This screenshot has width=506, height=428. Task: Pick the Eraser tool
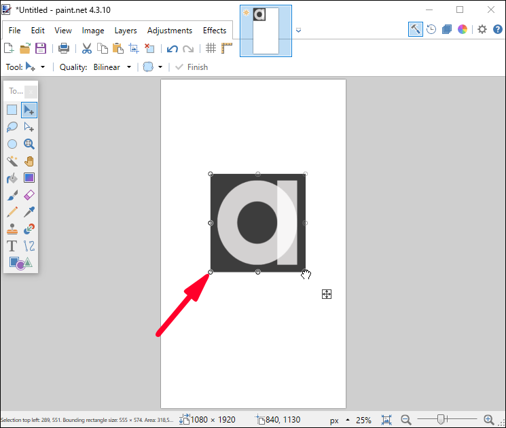[29, 196]
